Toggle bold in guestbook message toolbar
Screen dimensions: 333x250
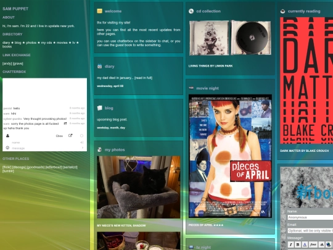298,244
